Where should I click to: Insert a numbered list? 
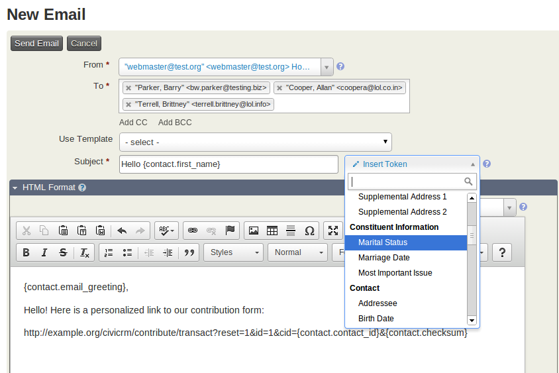[109, 252]
